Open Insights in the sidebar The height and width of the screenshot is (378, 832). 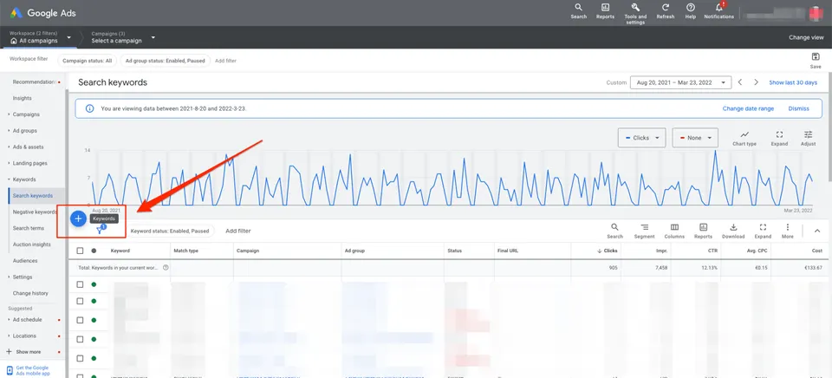pyautogui.click(x=23, y=98)
